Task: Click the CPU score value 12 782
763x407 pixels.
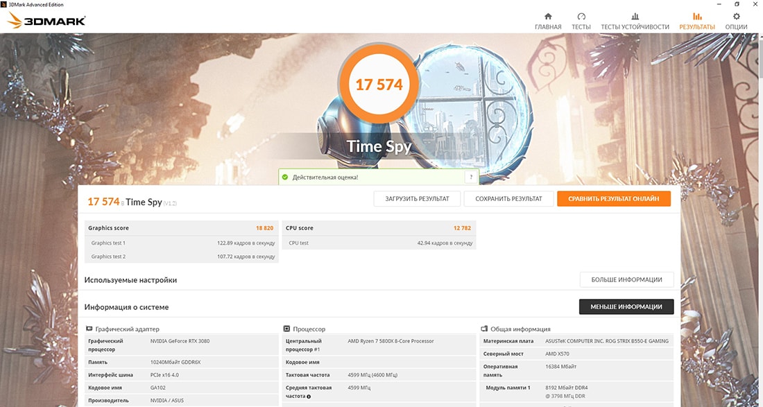Action: tap(462, 228)
